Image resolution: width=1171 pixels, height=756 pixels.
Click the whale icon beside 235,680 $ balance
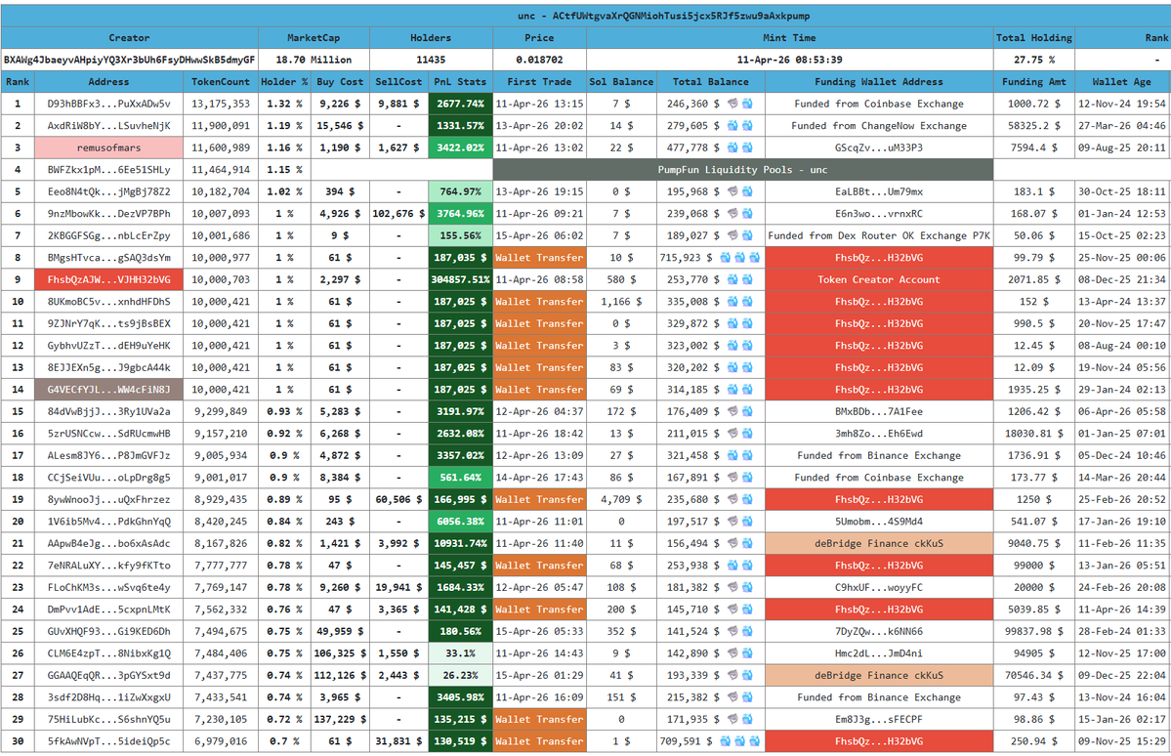747,499
